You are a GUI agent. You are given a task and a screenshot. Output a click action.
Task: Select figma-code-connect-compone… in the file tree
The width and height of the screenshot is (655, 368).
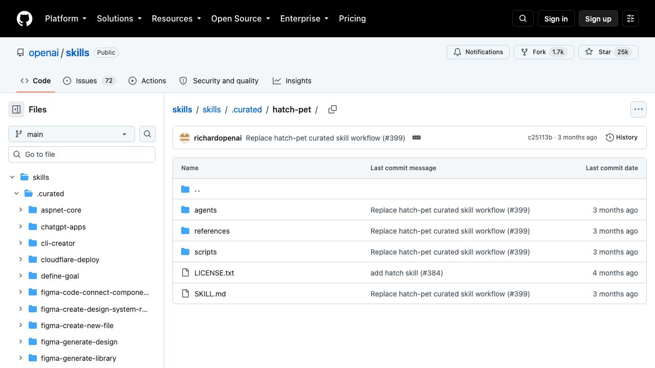click(95, 292)
